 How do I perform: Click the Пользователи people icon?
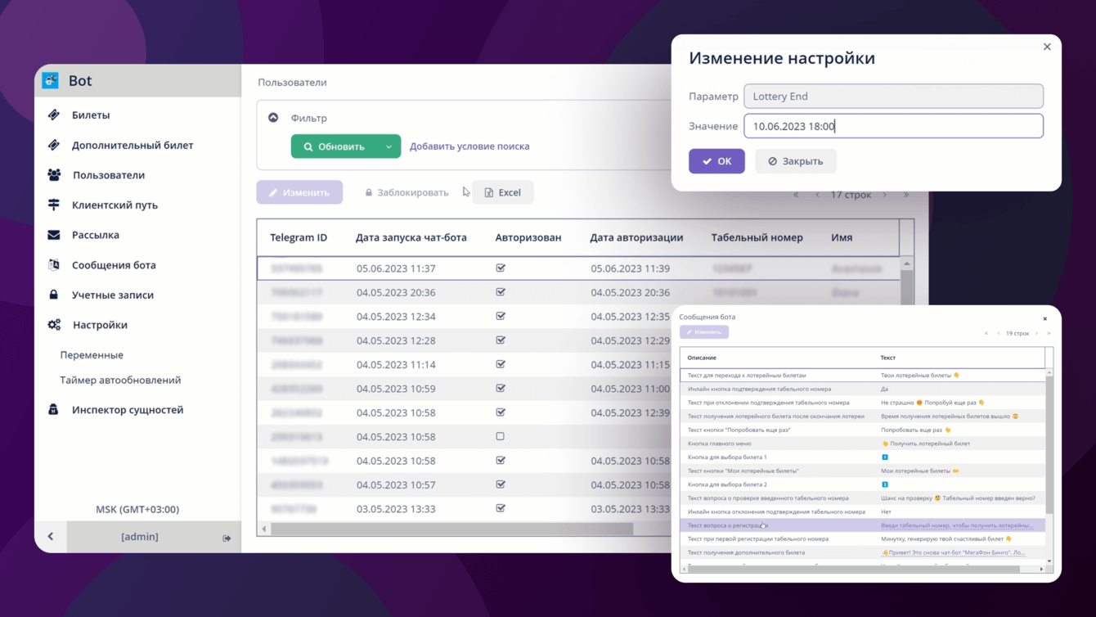tap(54, 175)
